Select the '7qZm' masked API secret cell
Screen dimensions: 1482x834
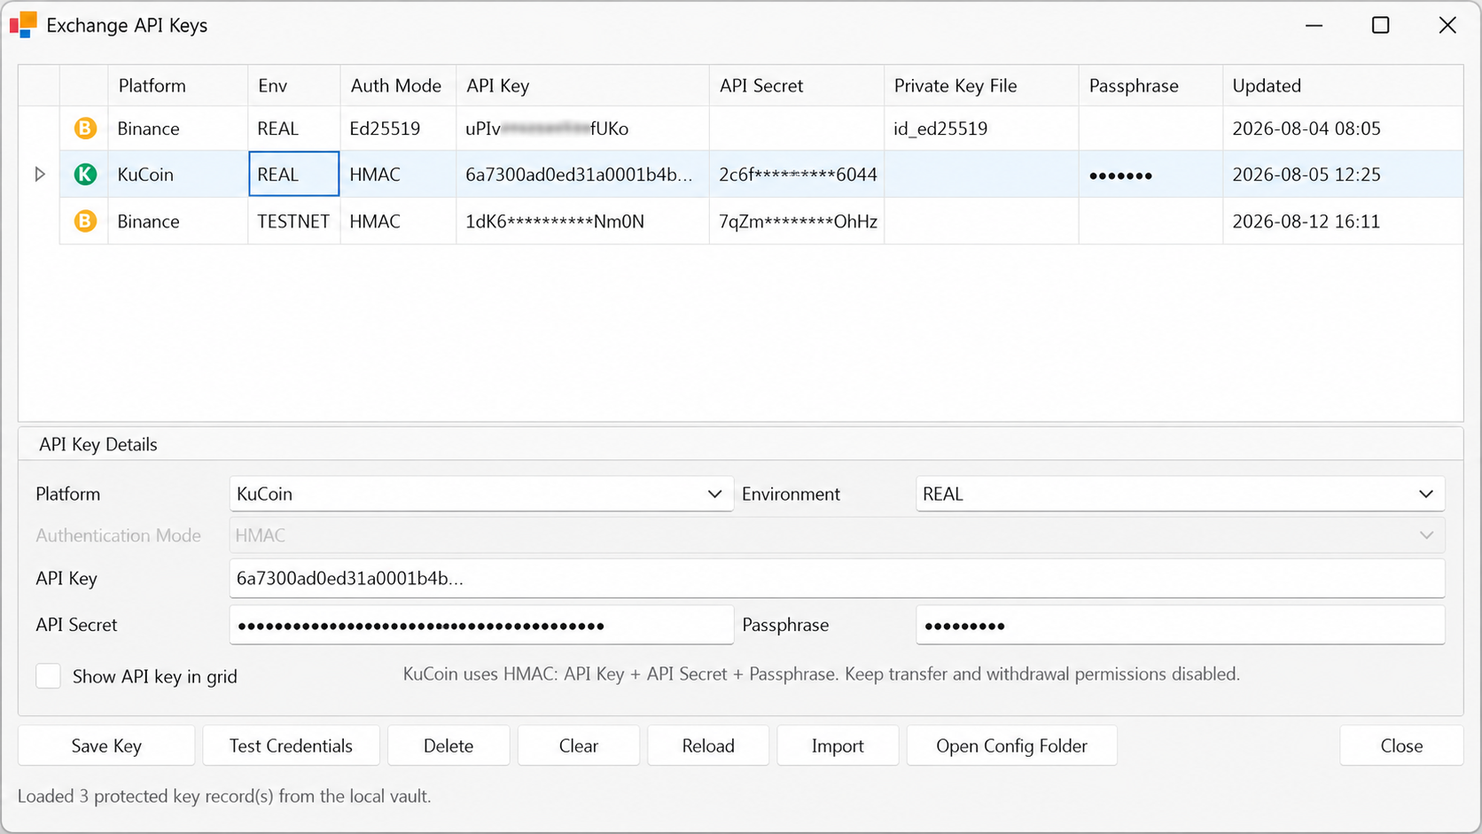[x=796, y=221]
